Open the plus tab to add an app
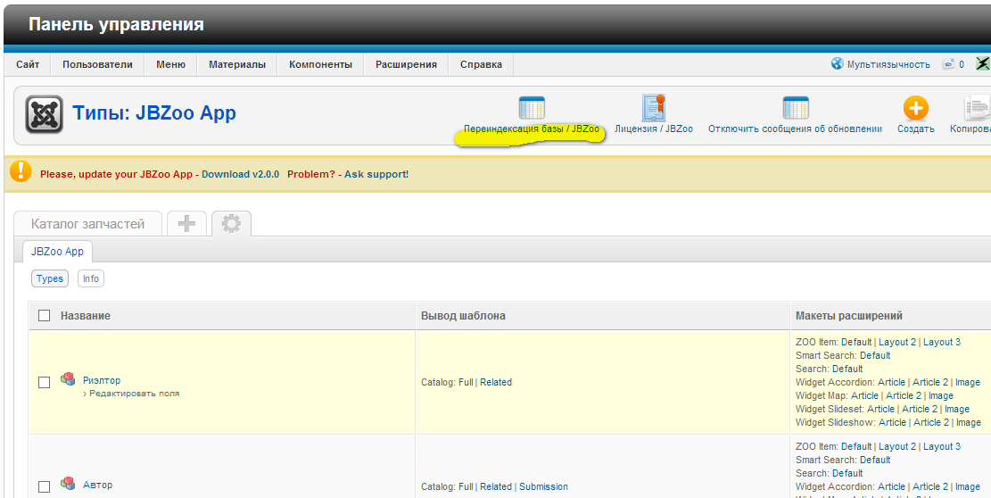The width and height of the screenshot is (991, 498). 187,224
